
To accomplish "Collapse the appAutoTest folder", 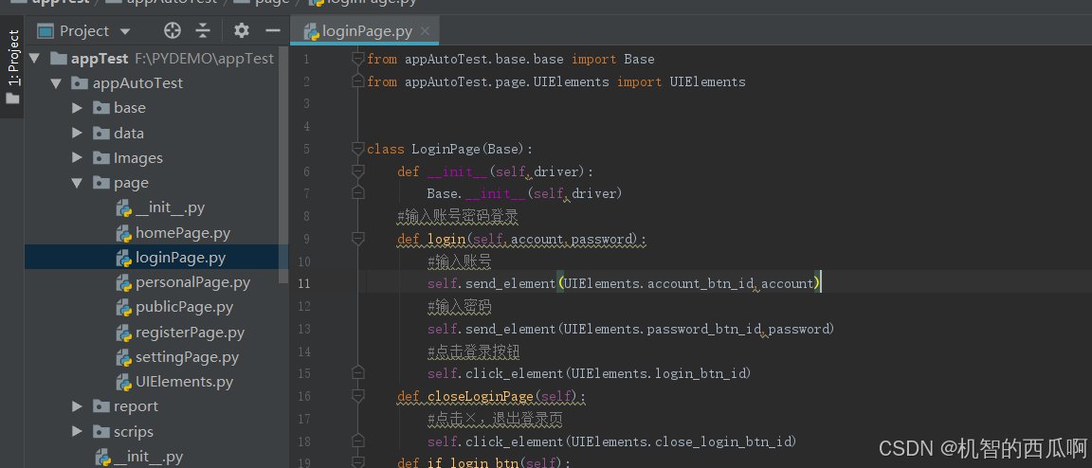I will coord(56,83).
